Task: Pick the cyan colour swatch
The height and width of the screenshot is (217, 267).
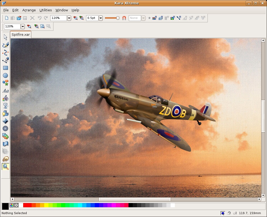Action: [x=80, y=205]
